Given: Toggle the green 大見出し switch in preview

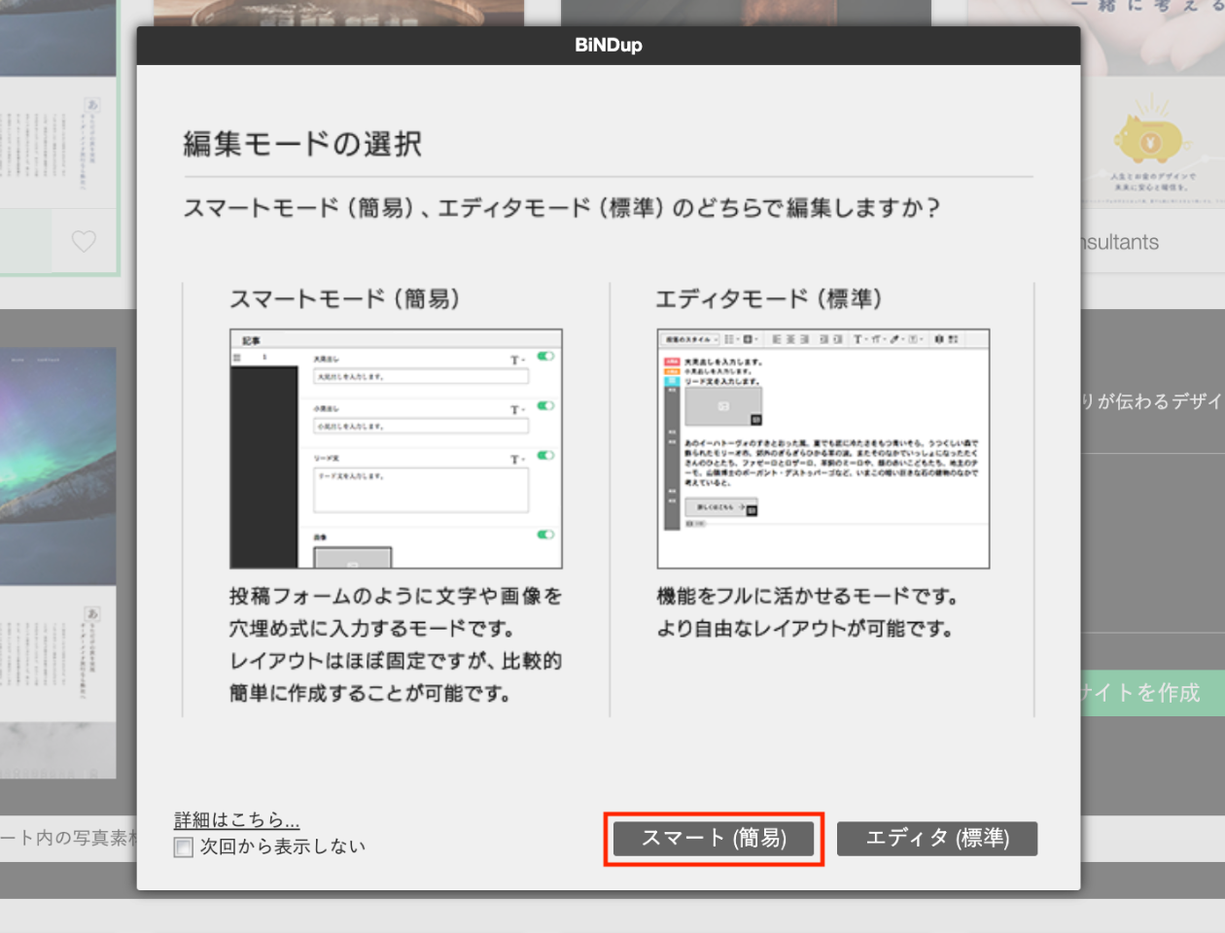Looking at the screenshot, I should (545, 357).
